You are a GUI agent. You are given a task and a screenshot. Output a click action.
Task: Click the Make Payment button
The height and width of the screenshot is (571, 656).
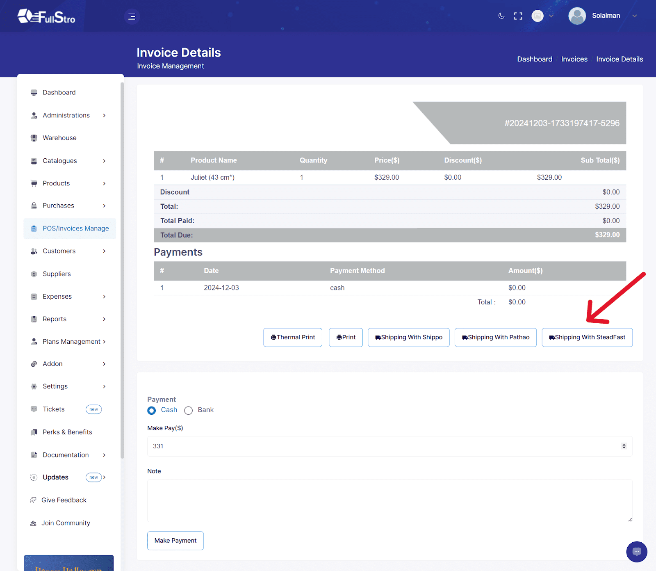coord(175,541)
